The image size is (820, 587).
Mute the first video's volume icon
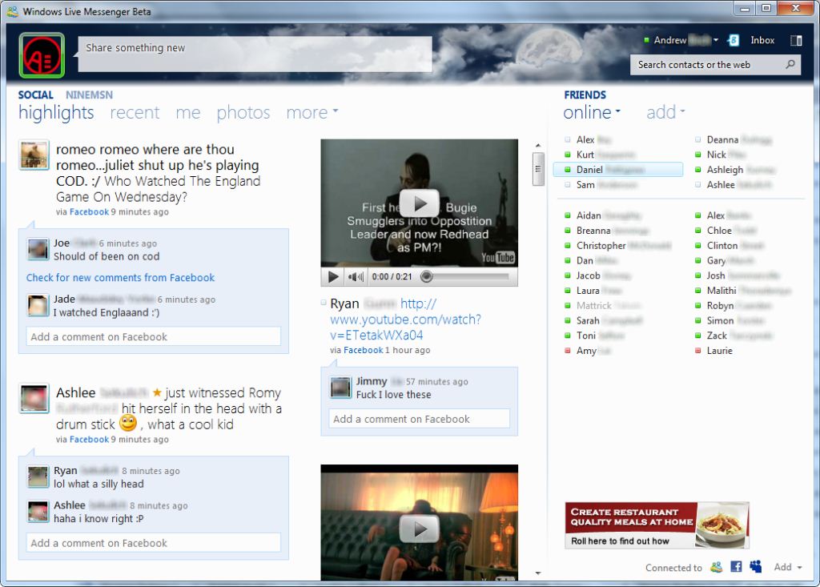tap(356, 277)
